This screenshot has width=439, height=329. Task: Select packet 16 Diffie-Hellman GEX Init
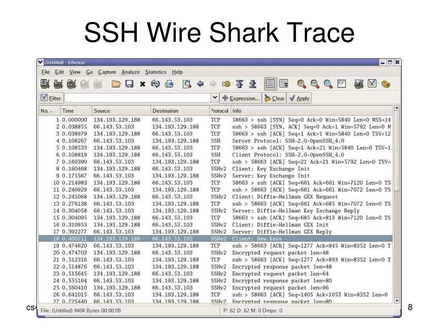coord(215,224)
